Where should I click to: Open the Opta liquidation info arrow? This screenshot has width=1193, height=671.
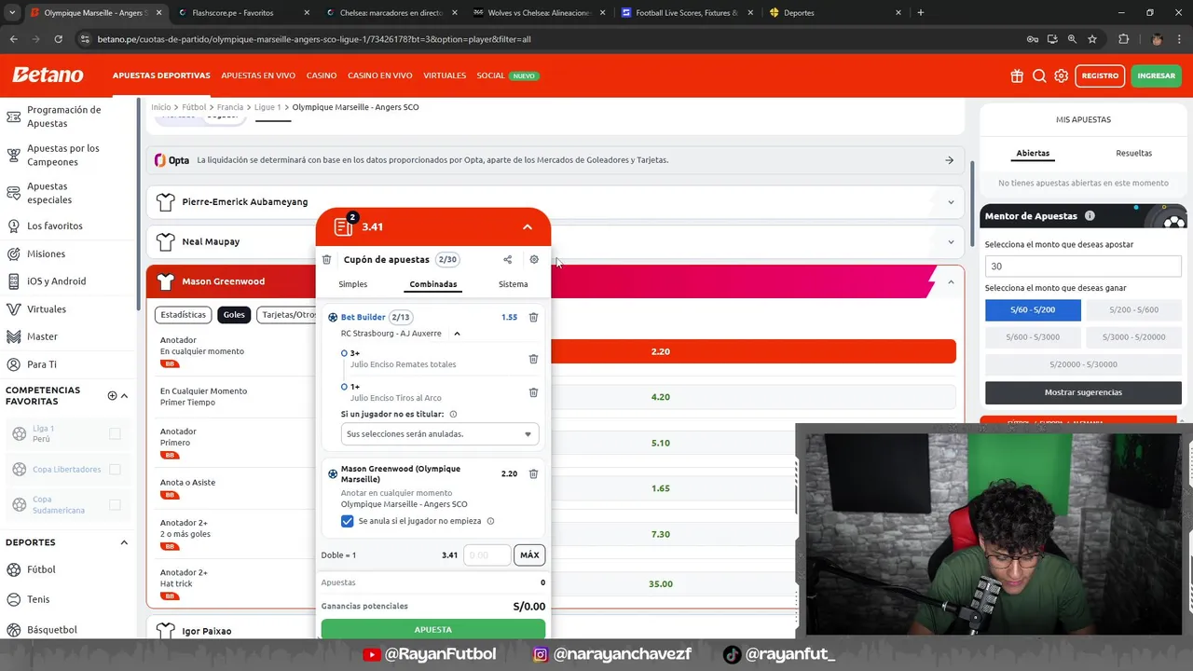coord(949,160)
